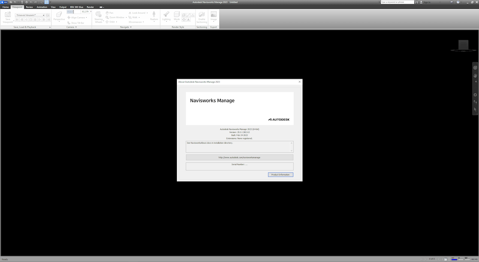
Task: Select the Perspective camera tool
Action: [x=59, y=16]
